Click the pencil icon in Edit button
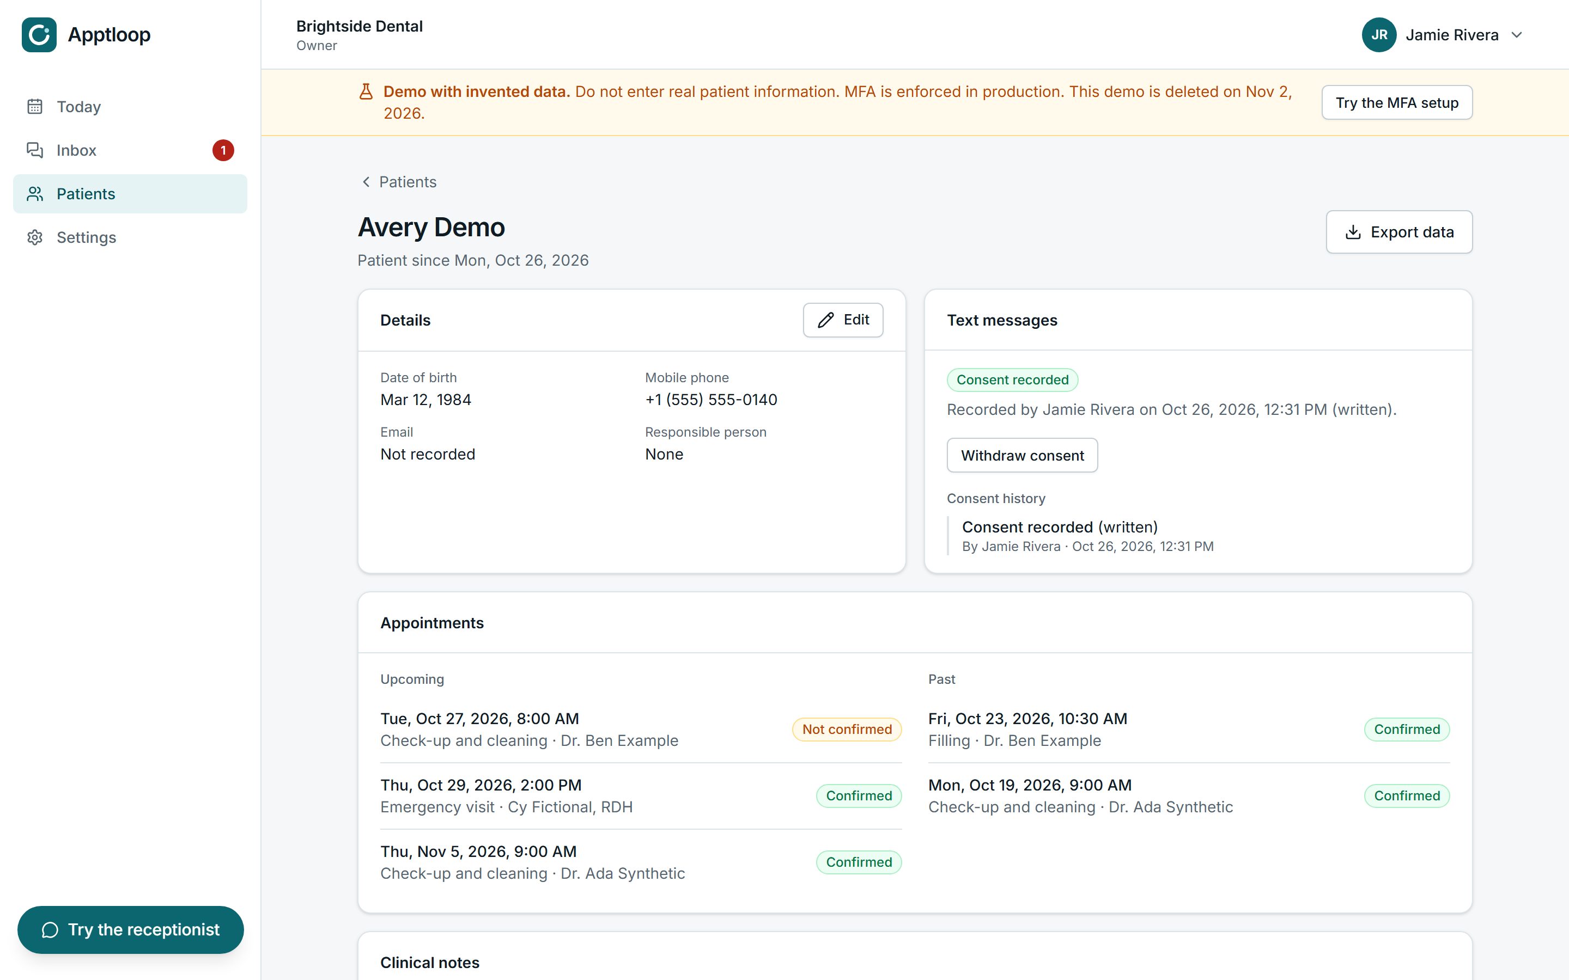1569x980 pixels. click(825, 320)
